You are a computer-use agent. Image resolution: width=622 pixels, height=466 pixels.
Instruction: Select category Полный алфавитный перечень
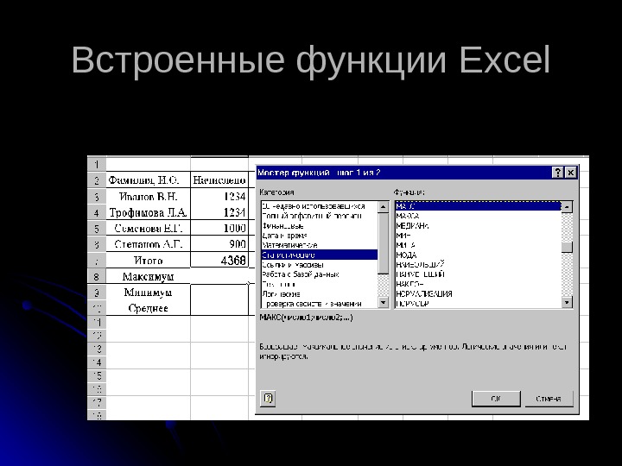click(320, 216)
